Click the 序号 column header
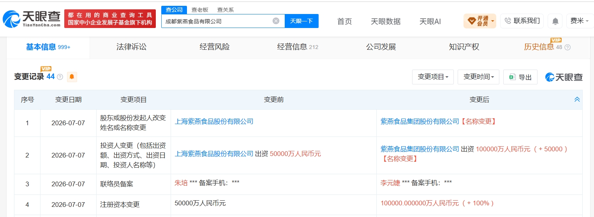Viewport: 594px width, 217px height. [27, 100]
